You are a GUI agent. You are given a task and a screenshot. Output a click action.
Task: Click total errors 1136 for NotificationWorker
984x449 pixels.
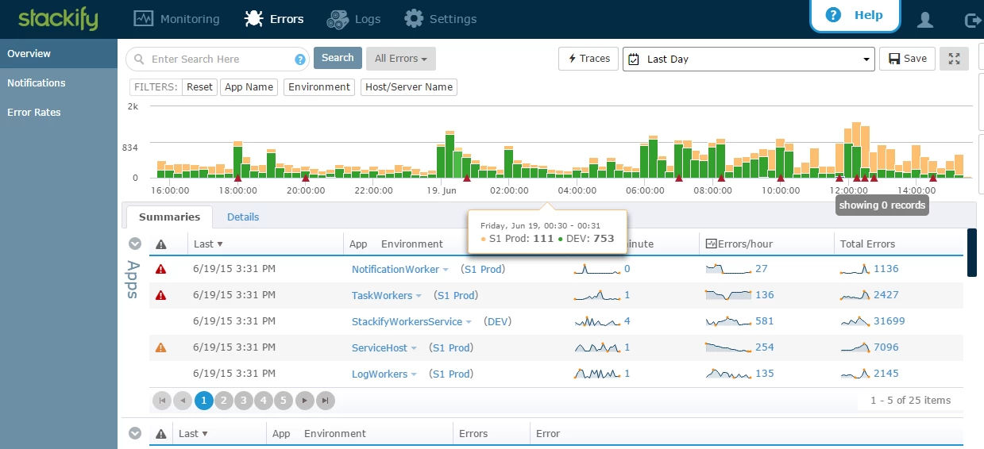coord(886,269)
